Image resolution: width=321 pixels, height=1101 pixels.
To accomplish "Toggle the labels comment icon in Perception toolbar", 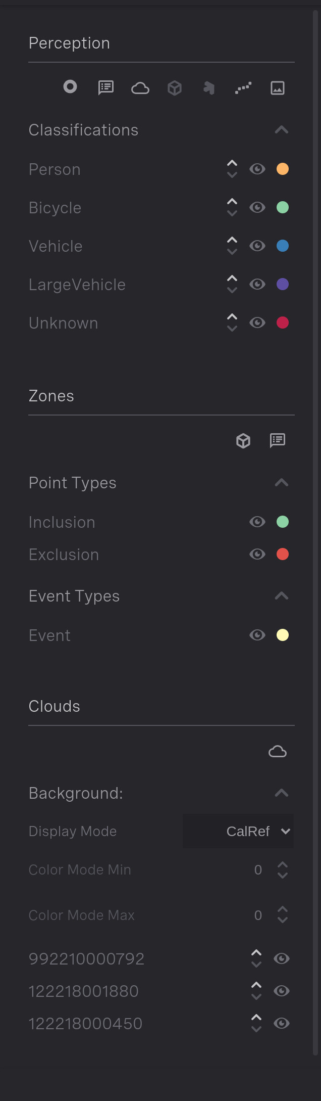I will [106, 88].
